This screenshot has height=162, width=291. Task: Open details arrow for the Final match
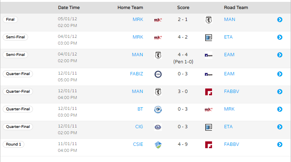tap(280, 19)
